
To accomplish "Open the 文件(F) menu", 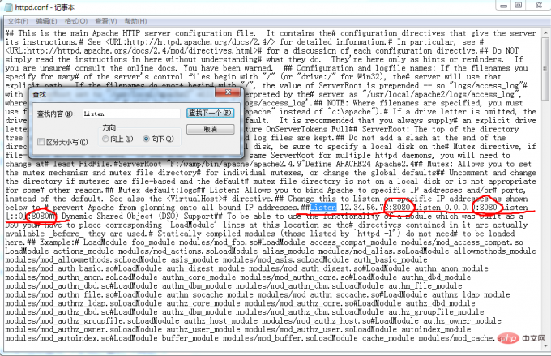I will (x=18, y=21).
